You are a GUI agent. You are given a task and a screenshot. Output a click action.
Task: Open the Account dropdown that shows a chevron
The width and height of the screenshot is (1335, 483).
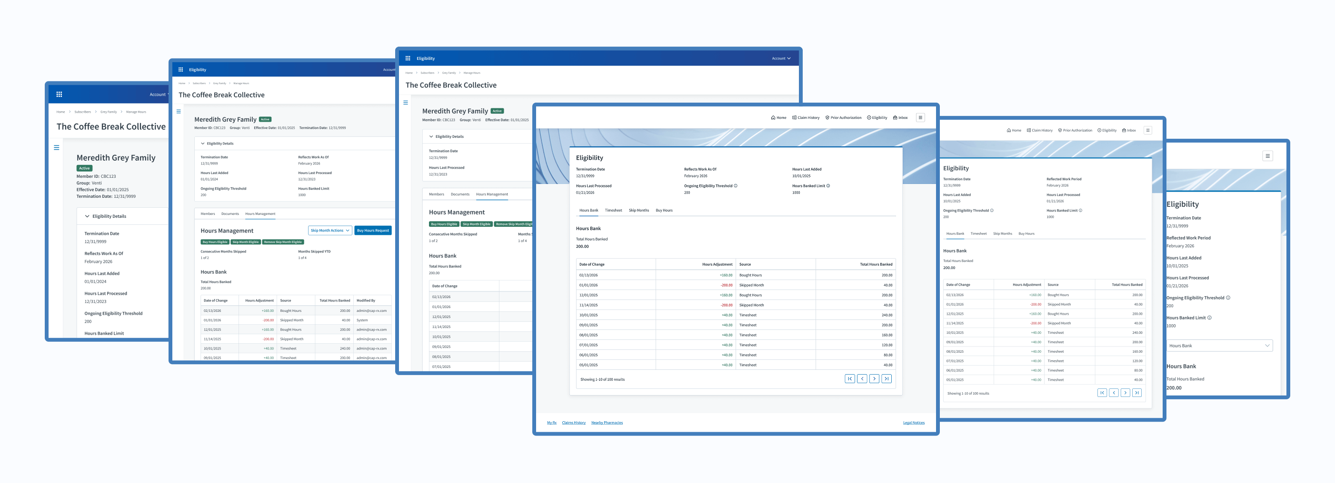point(781,58)
